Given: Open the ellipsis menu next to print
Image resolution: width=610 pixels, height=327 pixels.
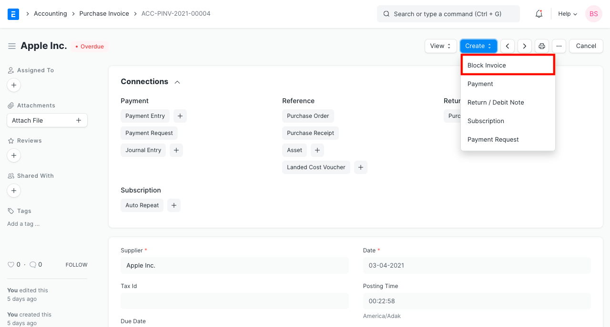Looking at the screenshot, I should [559, 46].
